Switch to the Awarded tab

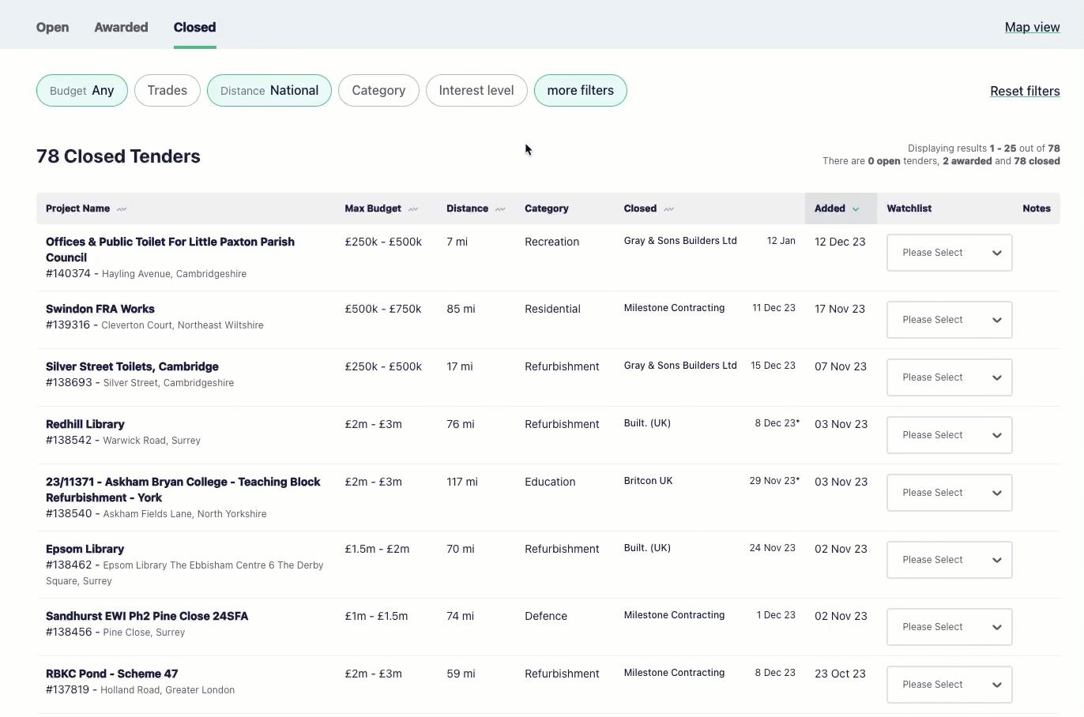tap(121, 27)
